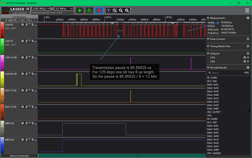Collapse the Decoded Results panel
Screen dimensions: 252x158
pos(208,68)
